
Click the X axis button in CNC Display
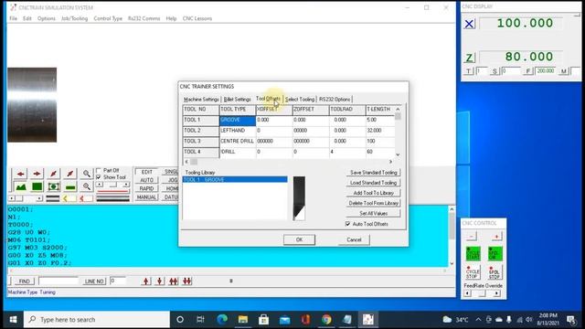click(x=469, y=24)
